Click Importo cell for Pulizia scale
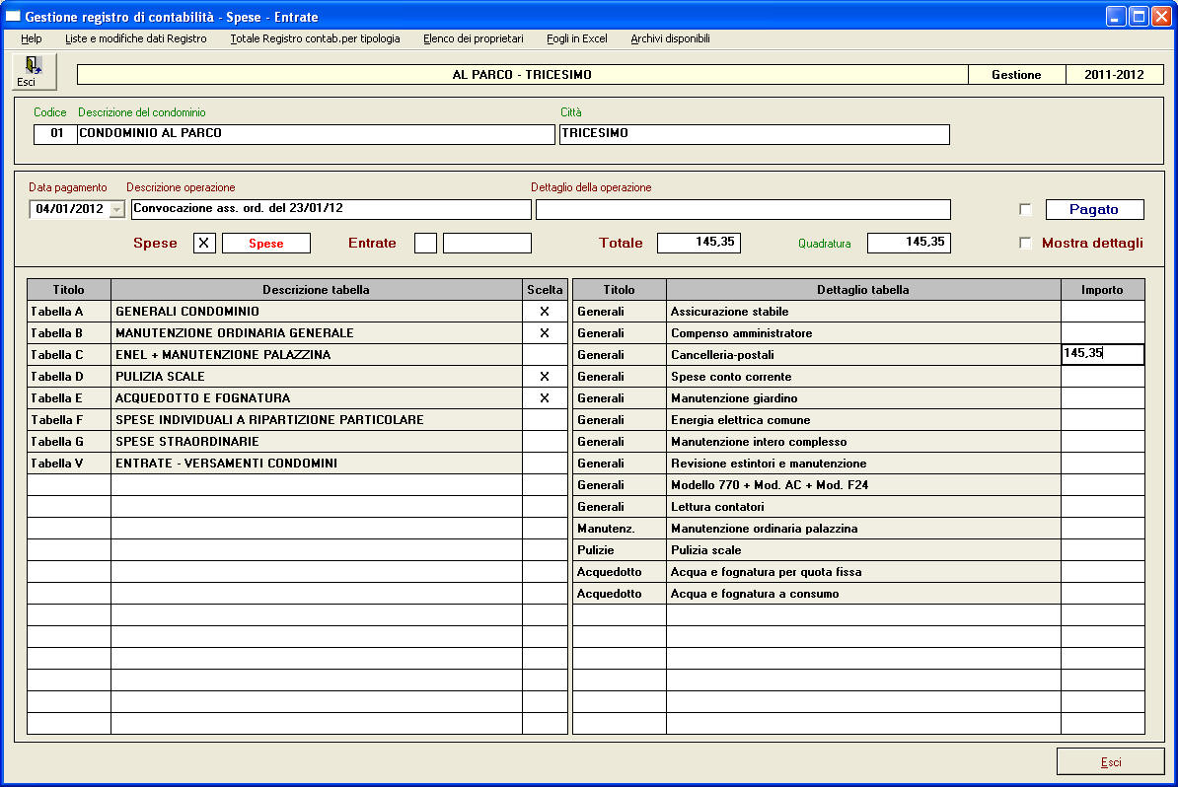 point(1102,549)
